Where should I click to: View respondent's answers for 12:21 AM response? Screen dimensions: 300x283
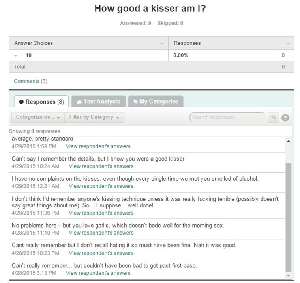(x=101, y=186)
